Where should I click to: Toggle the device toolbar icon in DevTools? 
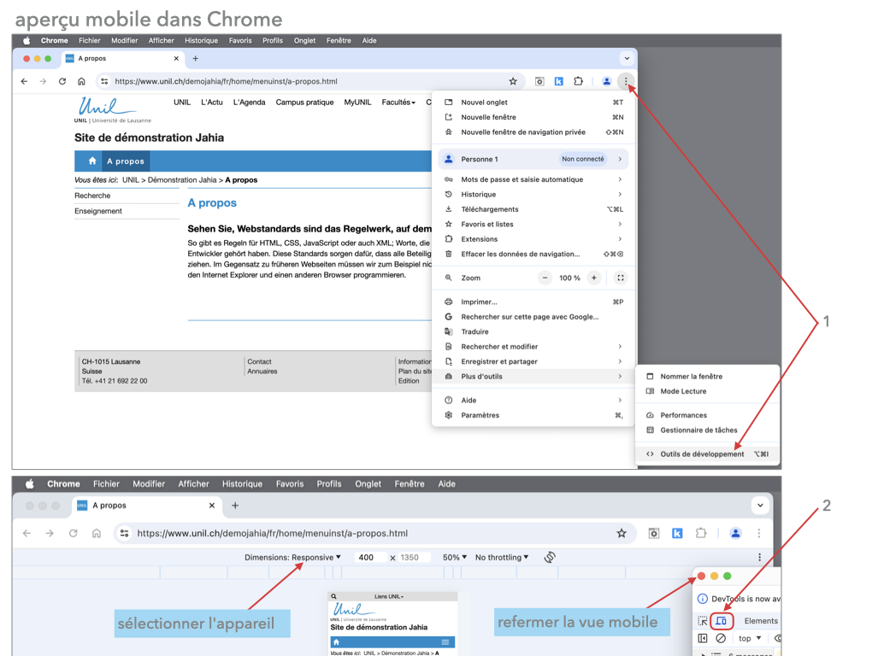point(721,621)
